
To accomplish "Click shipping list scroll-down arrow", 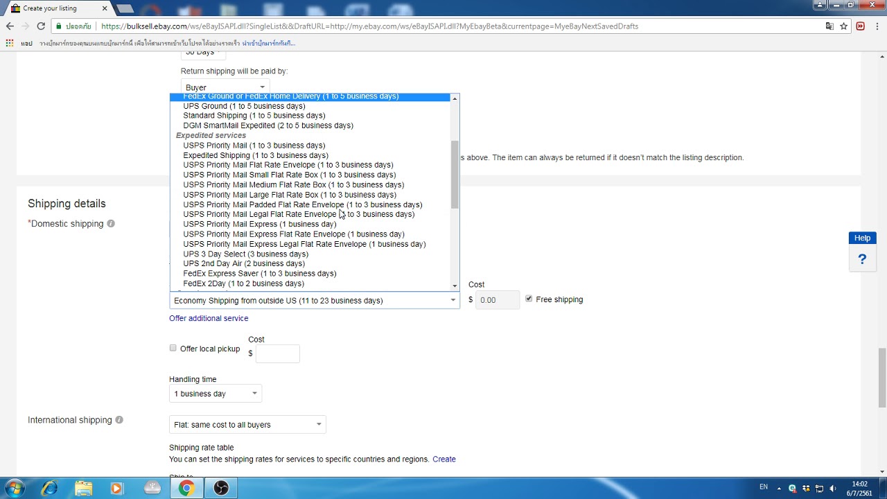I will click(x=455, y=286).
